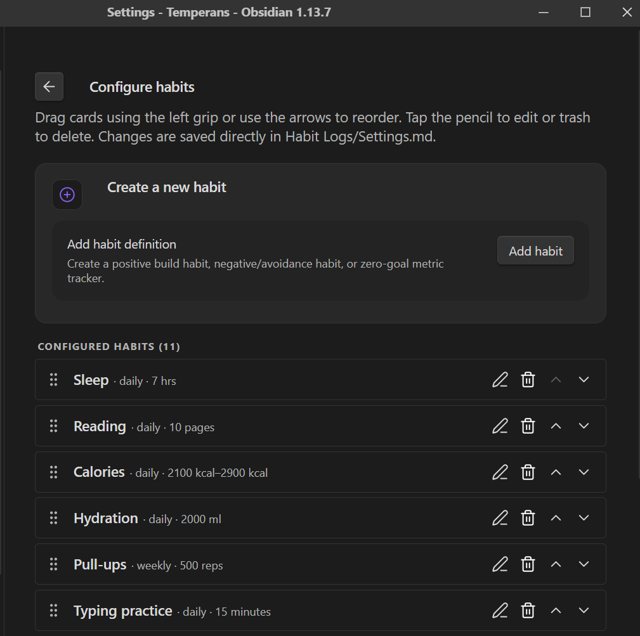
Task: Click the Add habit button
Action: [x=535, y=250]
